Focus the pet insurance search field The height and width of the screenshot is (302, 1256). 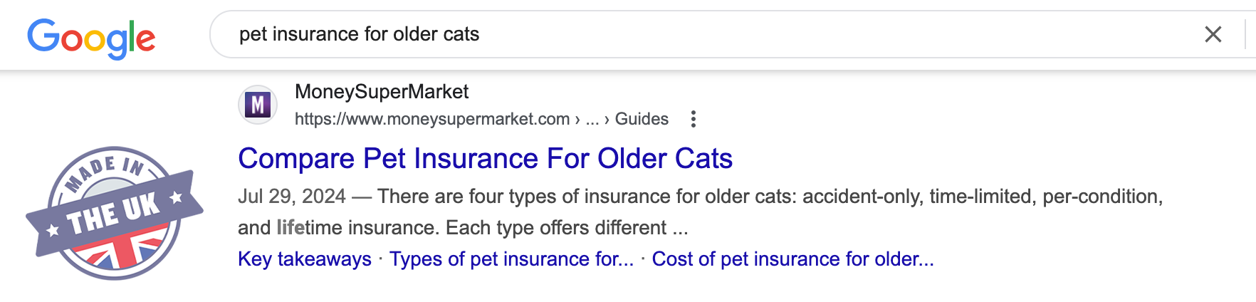pos(712,34)
